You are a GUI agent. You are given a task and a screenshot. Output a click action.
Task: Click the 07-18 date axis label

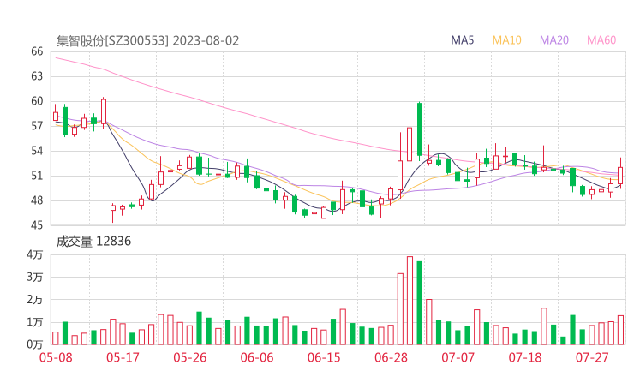(525, 357)
